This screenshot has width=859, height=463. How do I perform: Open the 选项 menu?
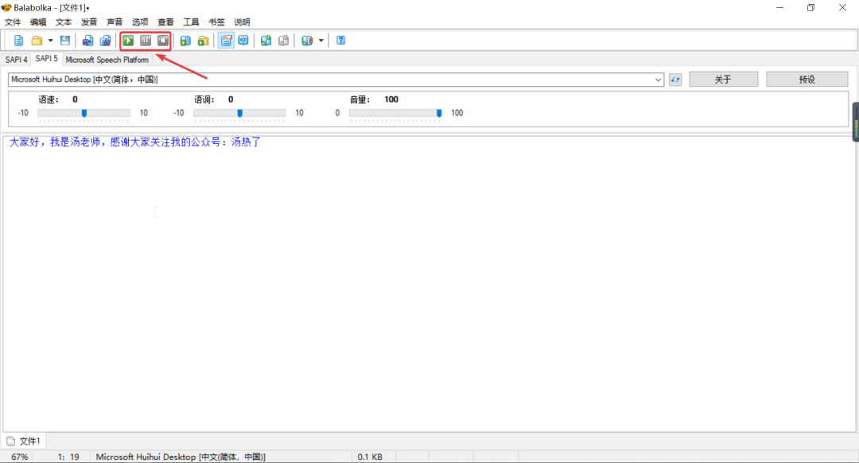click(x=140, y=22)
